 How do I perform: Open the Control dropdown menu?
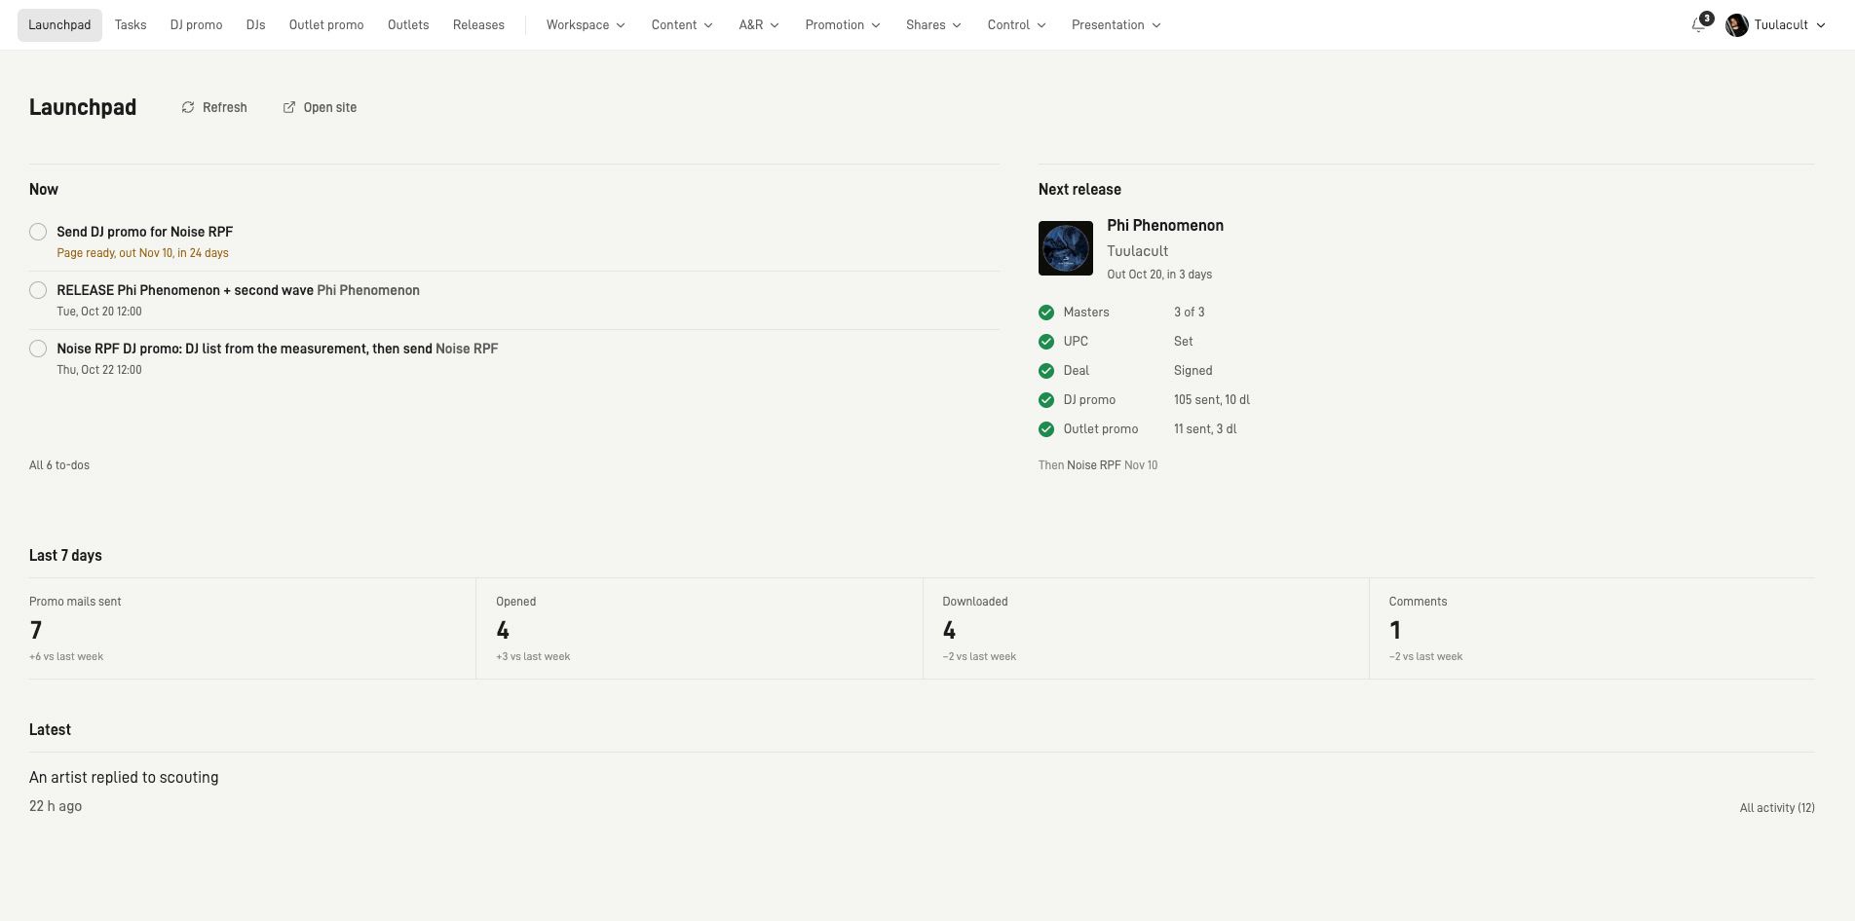pyautogui.click(x=1016, y=25)
